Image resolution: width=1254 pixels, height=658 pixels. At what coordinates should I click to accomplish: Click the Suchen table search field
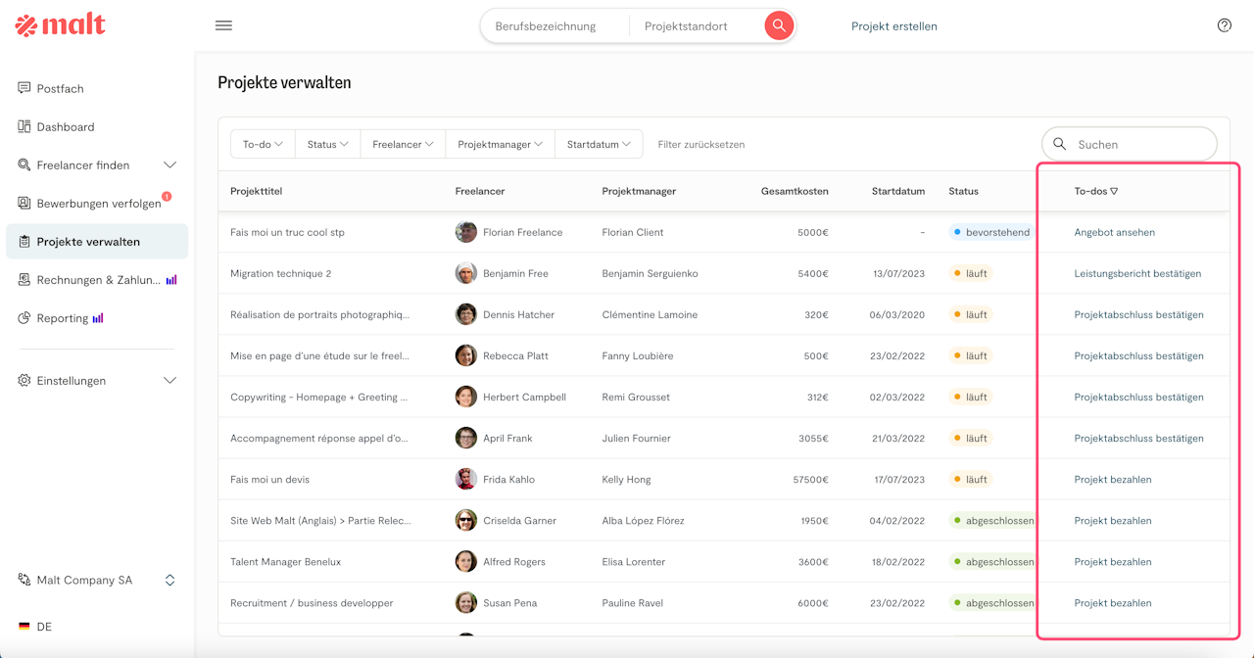(x=1139, y=144)
